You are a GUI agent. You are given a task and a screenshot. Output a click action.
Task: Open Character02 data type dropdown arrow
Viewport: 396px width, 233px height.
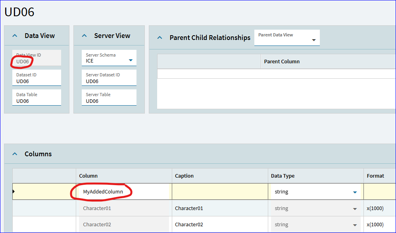click(x=355, y=225)
